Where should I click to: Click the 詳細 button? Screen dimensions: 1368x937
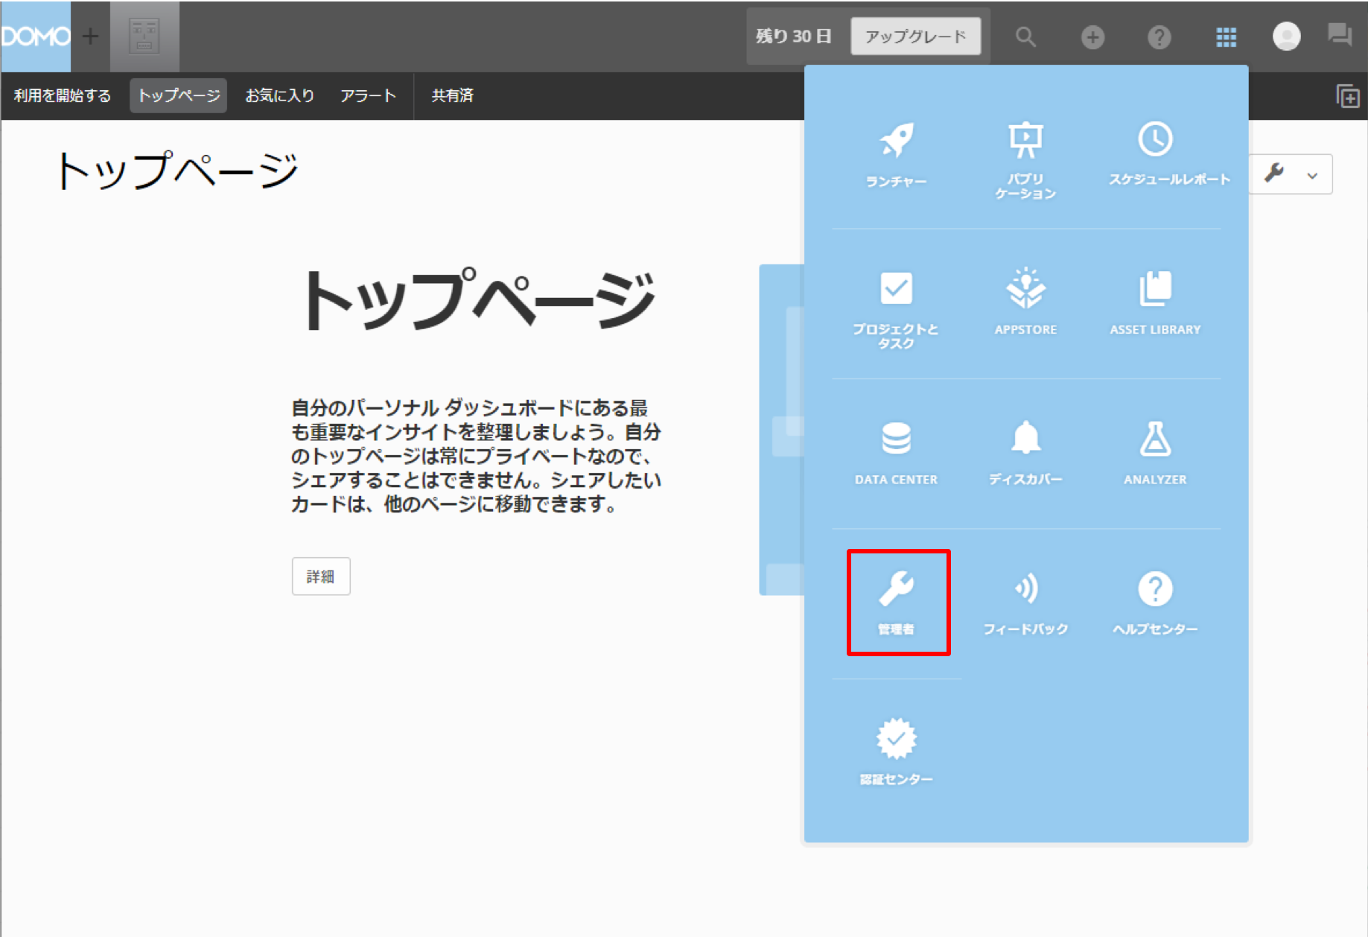tap(321, 577)
